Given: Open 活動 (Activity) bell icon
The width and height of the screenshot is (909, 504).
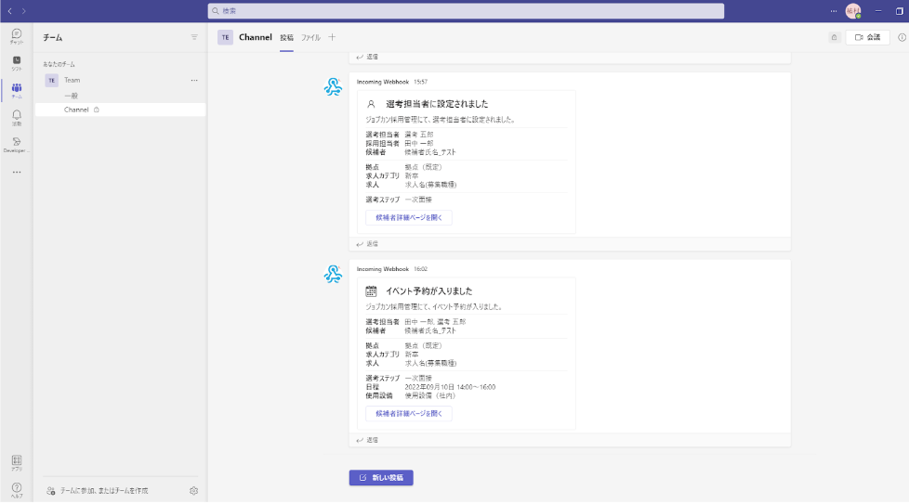Looking at the screenshot, I should [16, 117].
